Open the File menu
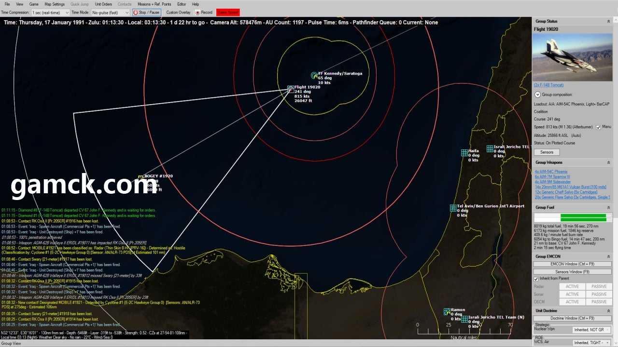The height and width of the screenshot is (347, 618). (x=7, y=4)
